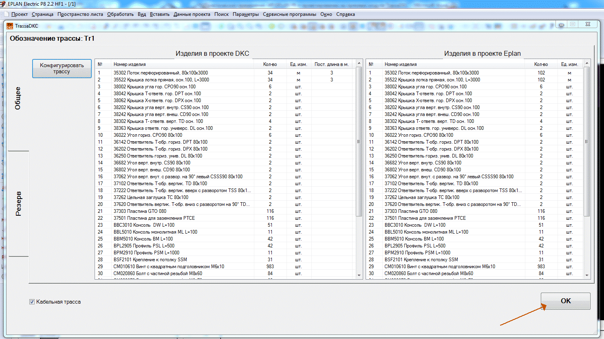Select CM010610 Винт row in DKC table
Image resolution: width=604 pixels, height=339 pixels.
[x=225, y=267]
